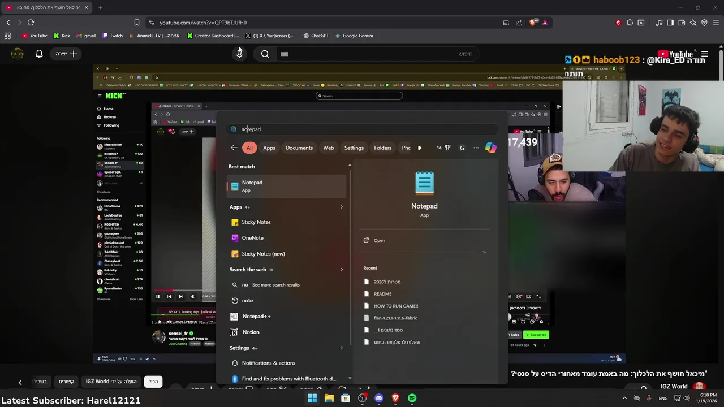Click YouTube notifications bell
Image resolution: width=724 pixels, height=407 pixels.
tap(39, 54)
